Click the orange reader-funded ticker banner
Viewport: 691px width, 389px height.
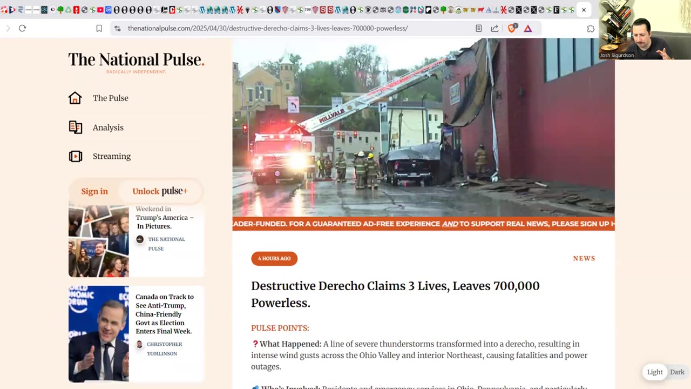coord(423,224)
